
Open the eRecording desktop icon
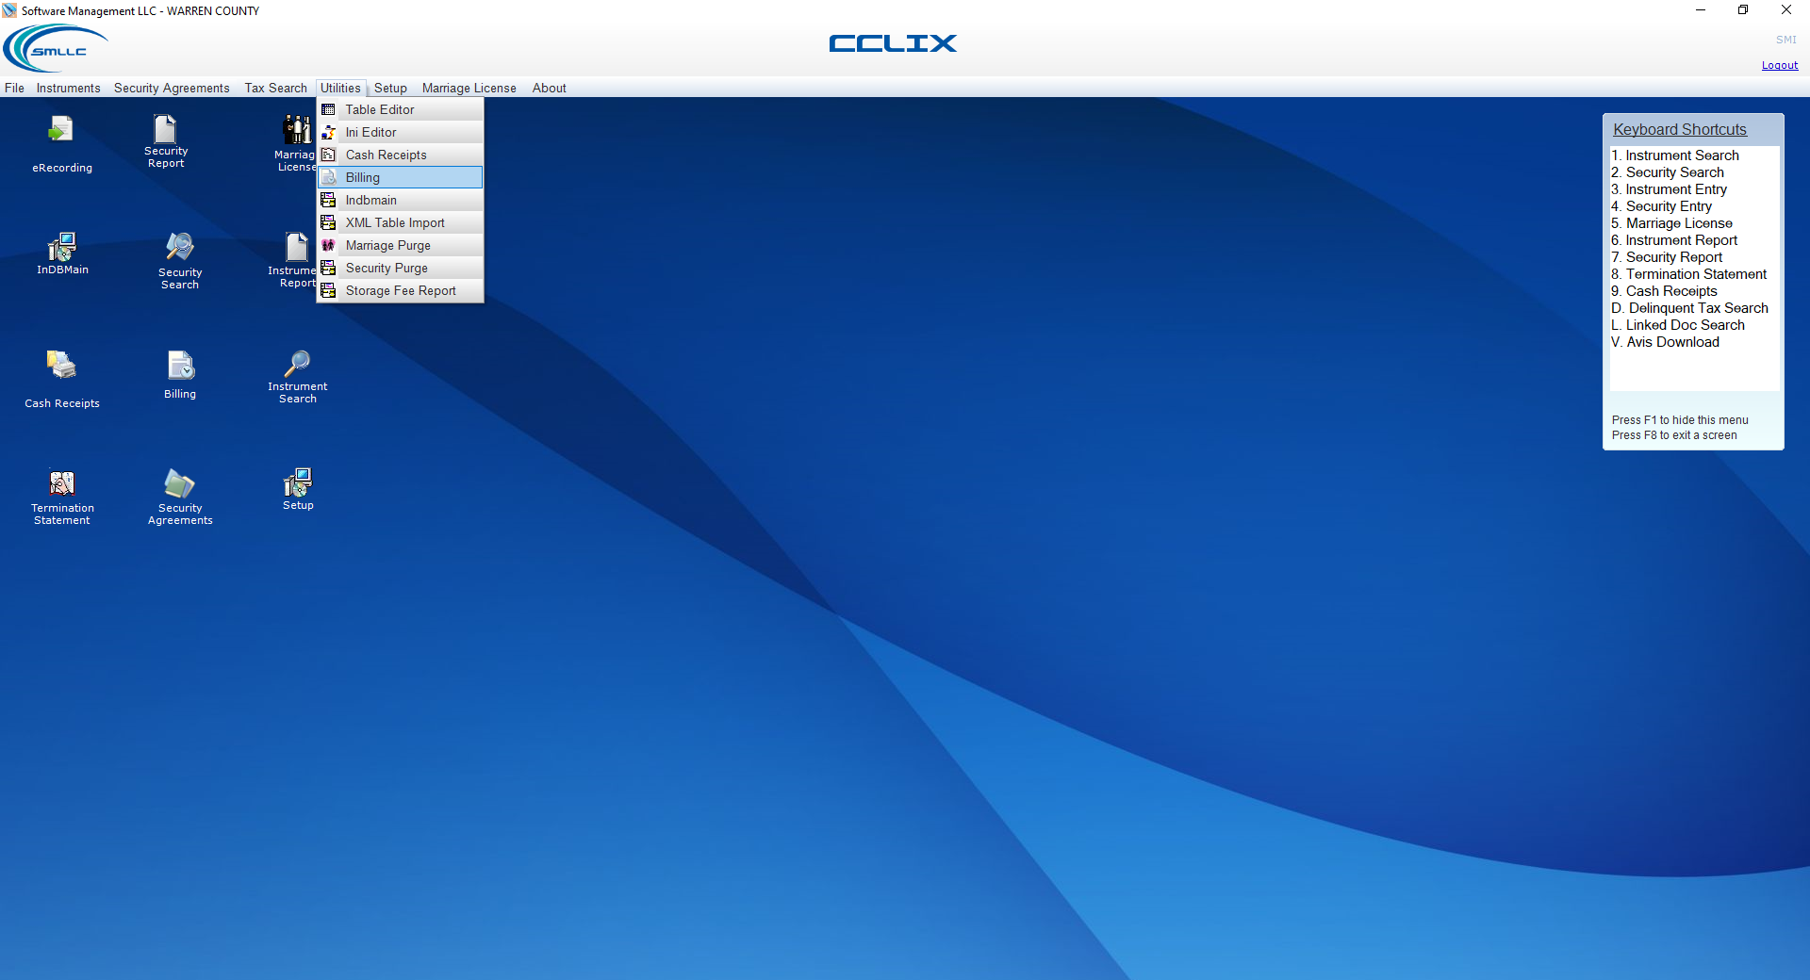pyautogui.click(x=61, y=143)
